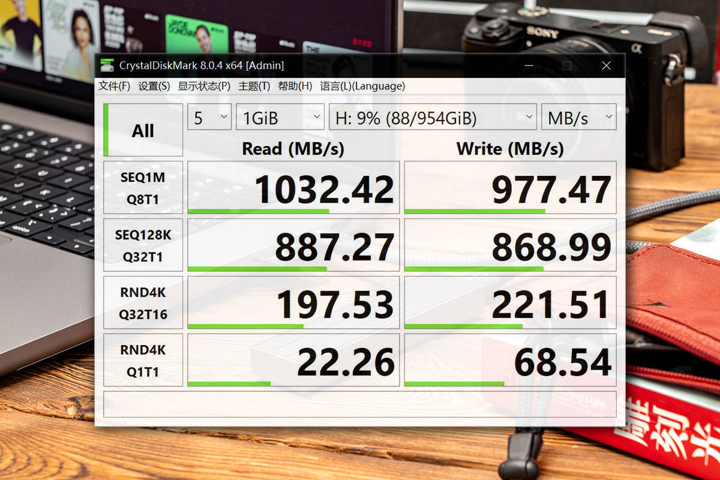720x480 pixels.
Task: Click the Write (MB/s) column header
Action: (510, 149)
